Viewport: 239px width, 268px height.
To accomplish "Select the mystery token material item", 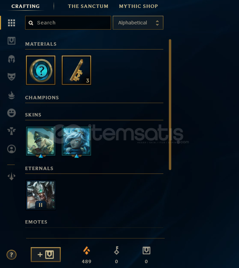I will 41,70.
